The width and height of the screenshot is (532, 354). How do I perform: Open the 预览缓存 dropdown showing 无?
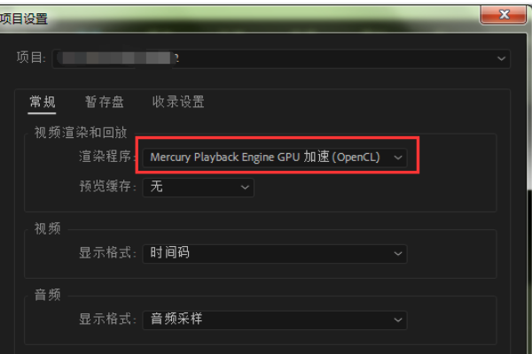pos(198,188)
